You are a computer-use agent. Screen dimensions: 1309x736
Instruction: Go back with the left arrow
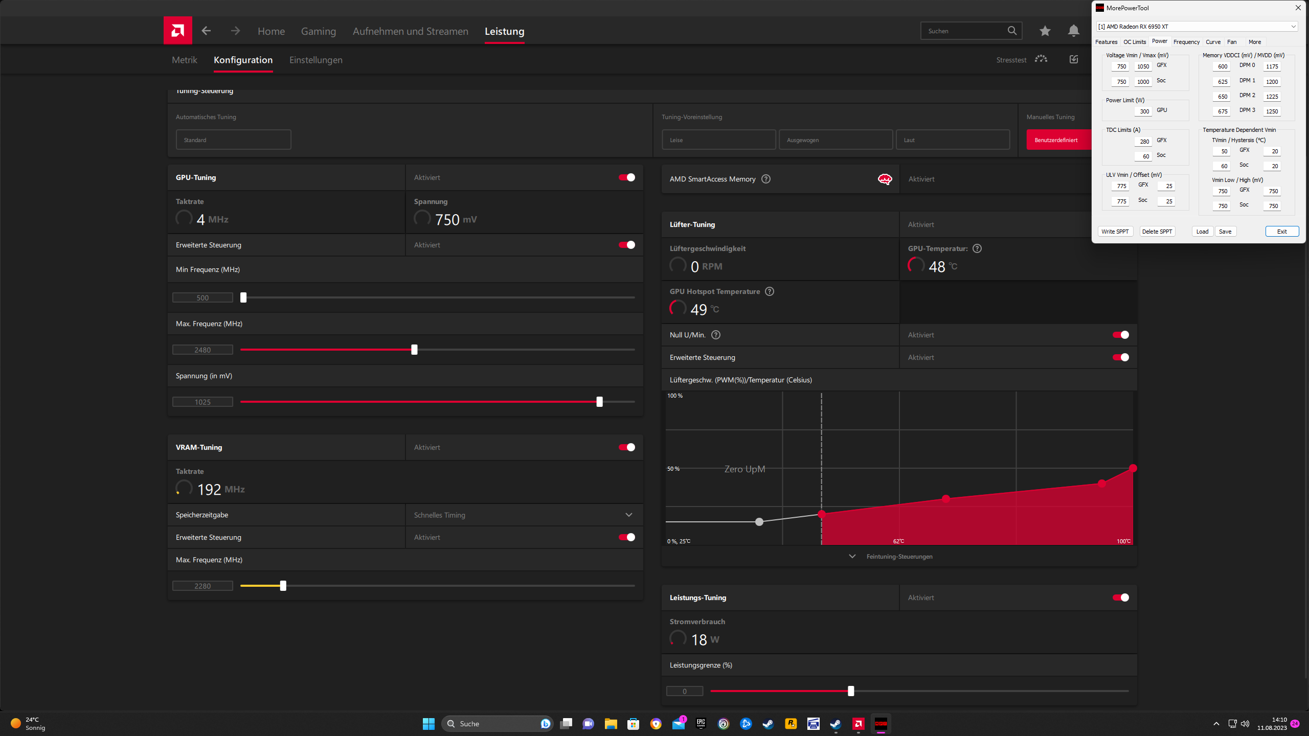(206, 31)
